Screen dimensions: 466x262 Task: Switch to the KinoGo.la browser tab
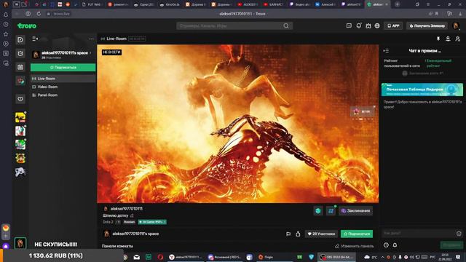click(x=170, y=4)
